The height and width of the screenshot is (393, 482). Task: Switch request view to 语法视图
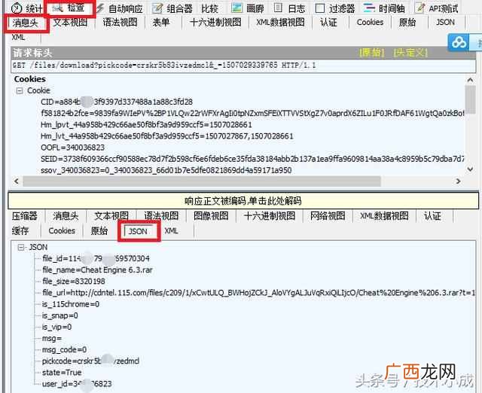(x=120, y=23)
